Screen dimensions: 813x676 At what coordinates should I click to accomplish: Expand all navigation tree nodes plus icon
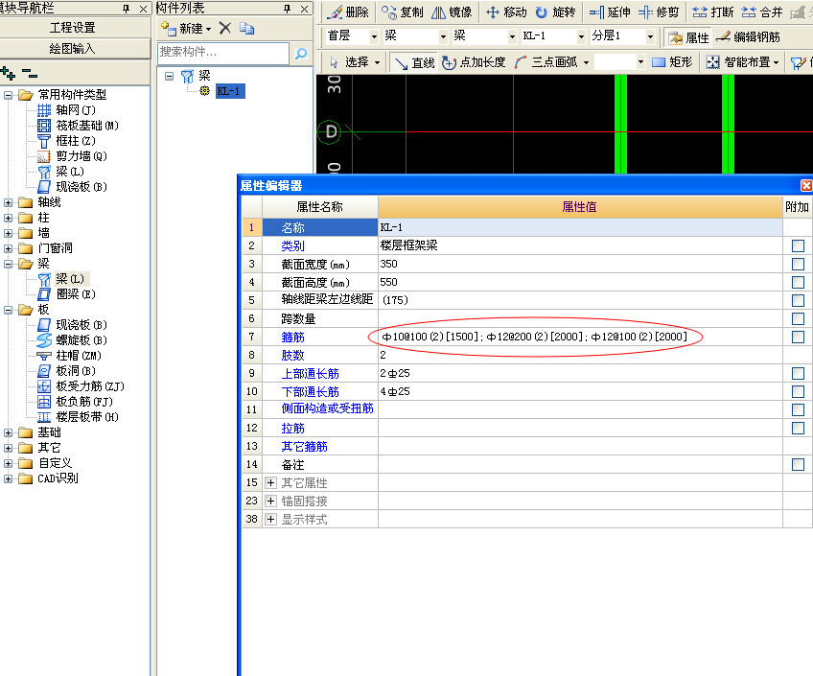tap(8, 73)
